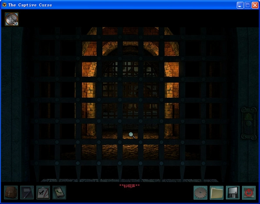Click The Captive Curse title bar icon
This screenshot has width=260, height=204.
click(4, 5)
